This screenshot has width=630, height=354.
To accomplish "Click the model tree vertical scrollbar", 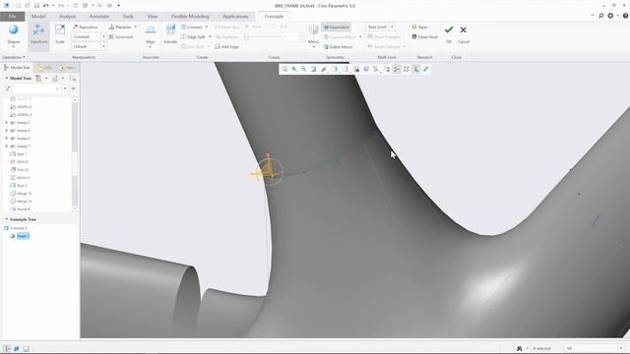I will tap(75, 154).
